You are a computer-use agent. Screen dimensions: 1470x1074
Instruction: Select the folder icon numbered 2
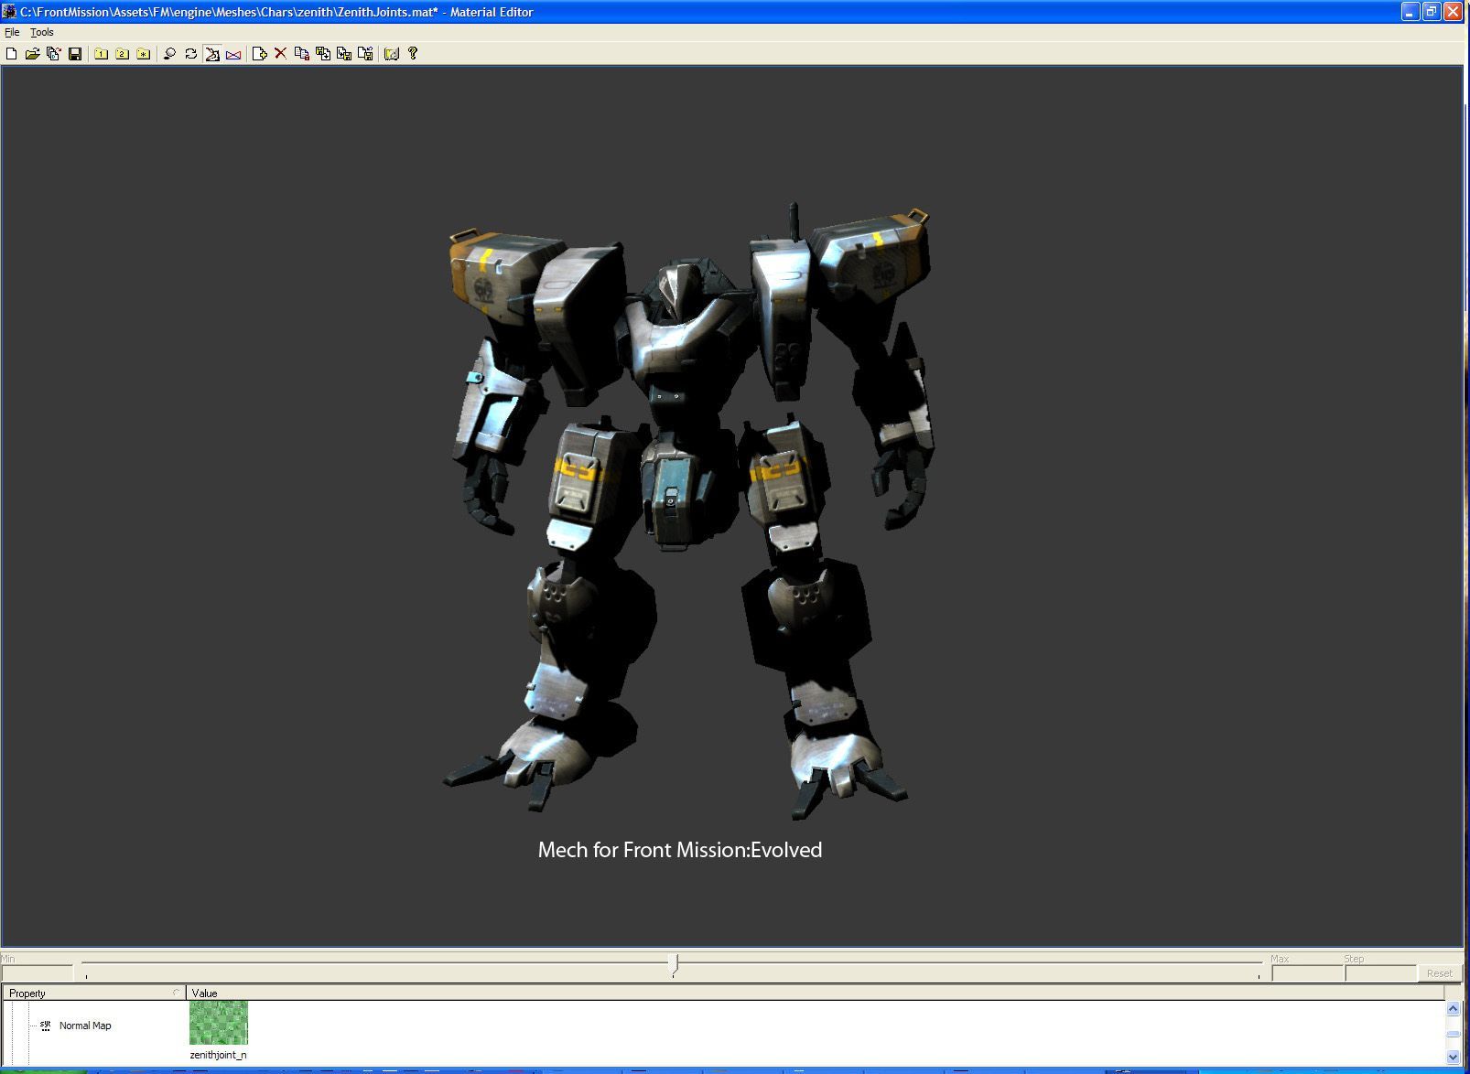click(x=122, y=54)
